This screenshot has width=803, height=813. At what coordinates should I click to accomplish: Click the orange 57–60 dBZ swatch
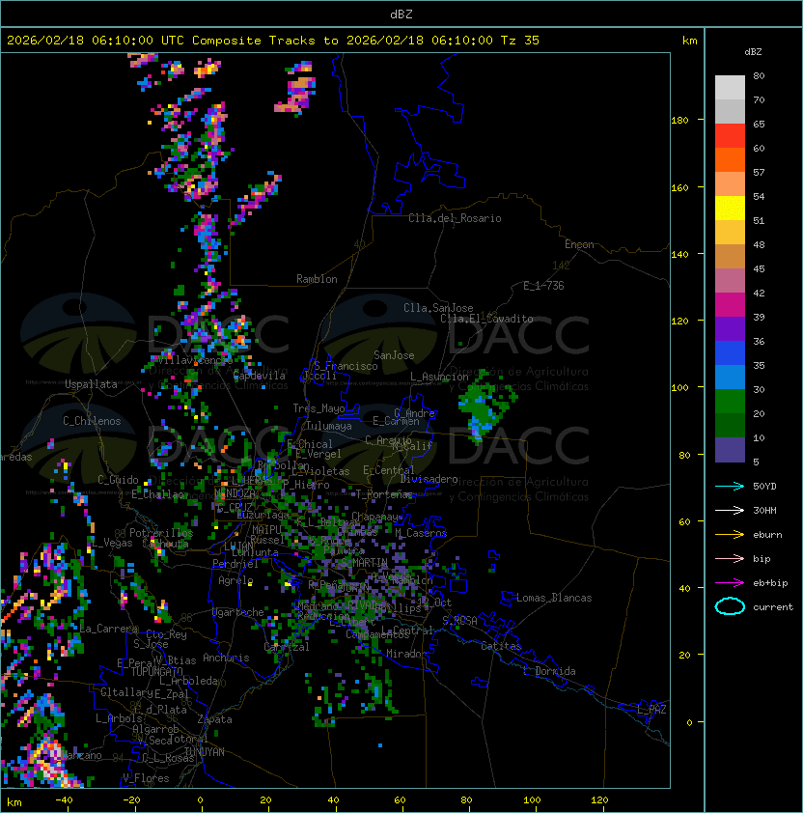point(730,159)
